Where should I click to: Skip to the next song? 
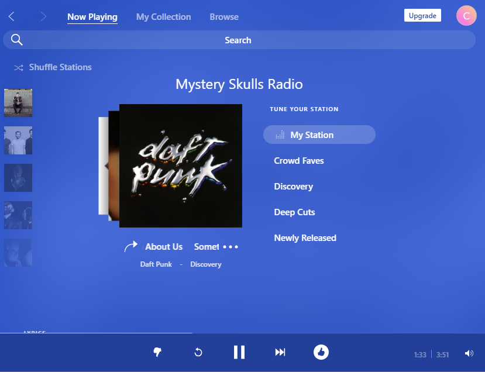coord(280,352)
